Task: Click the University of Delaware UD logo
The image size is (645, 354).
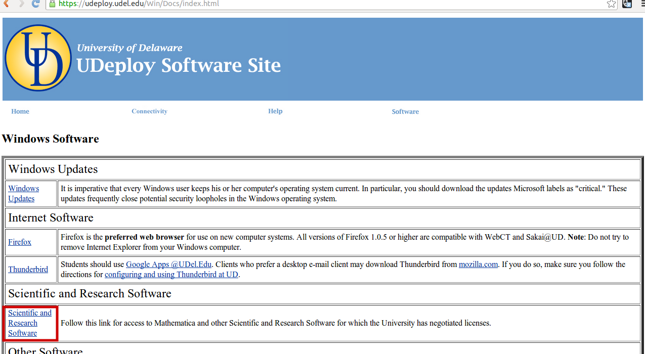Action: pyautogui.click(x=38, y=58)
